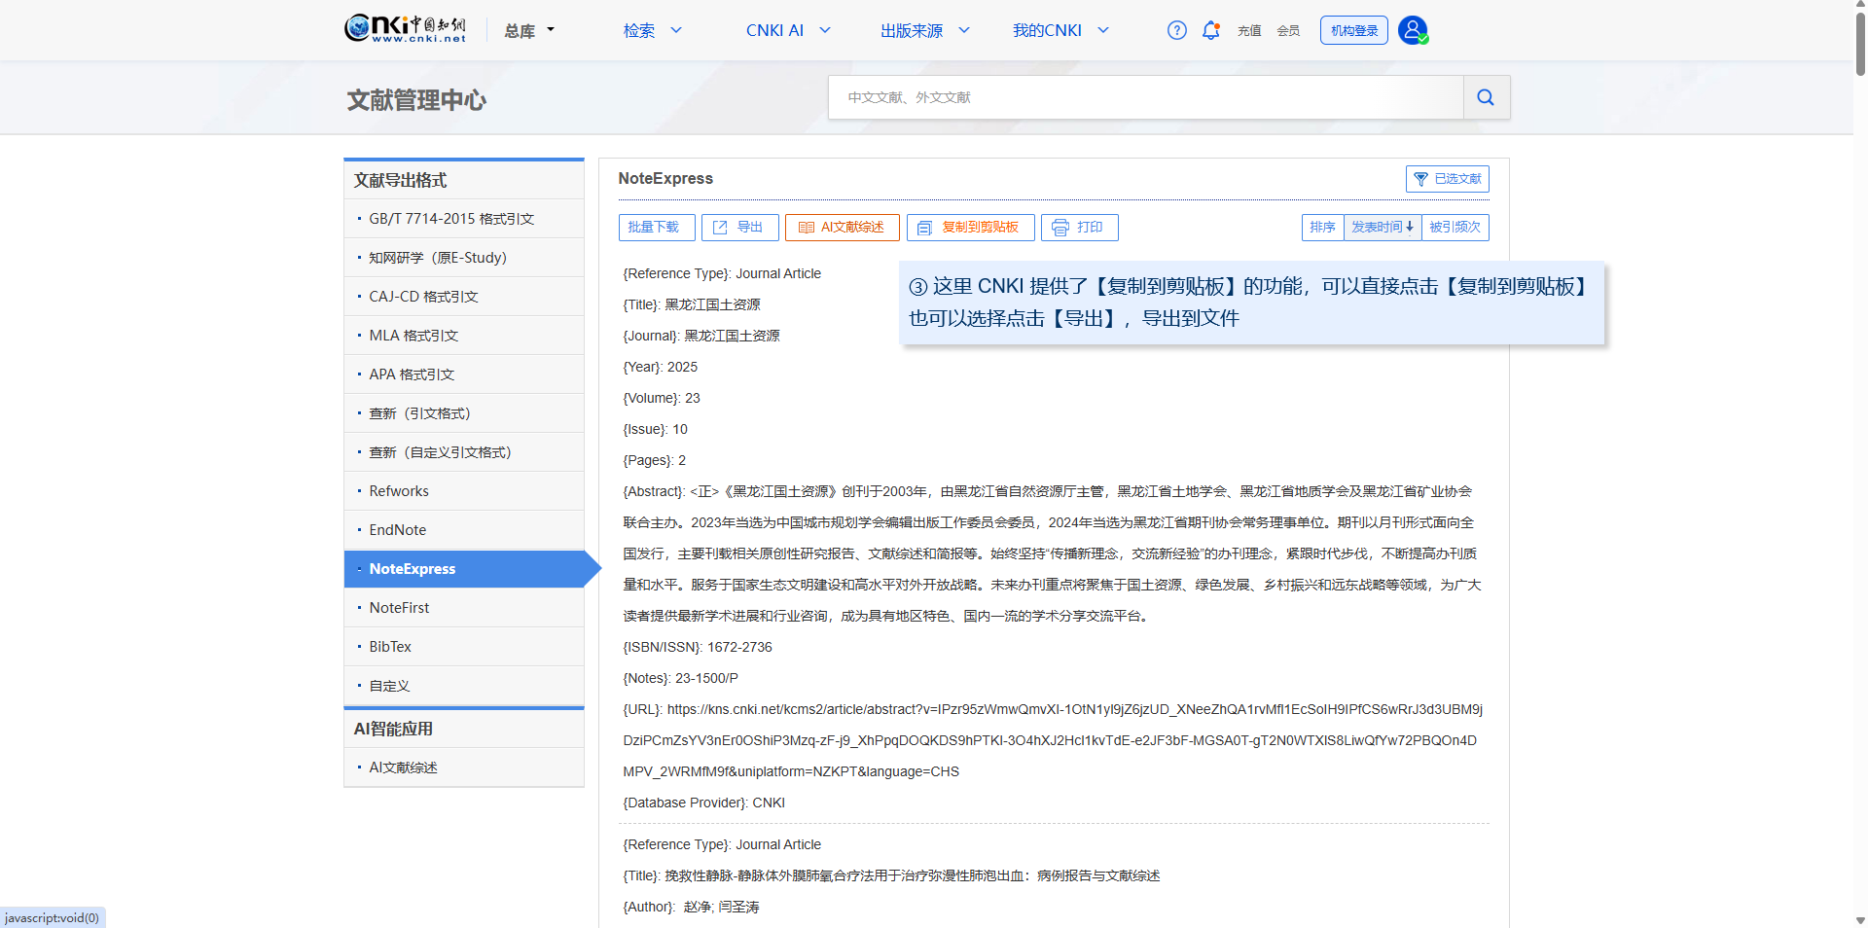Select 知网研学（原E-Study） format

464,258
